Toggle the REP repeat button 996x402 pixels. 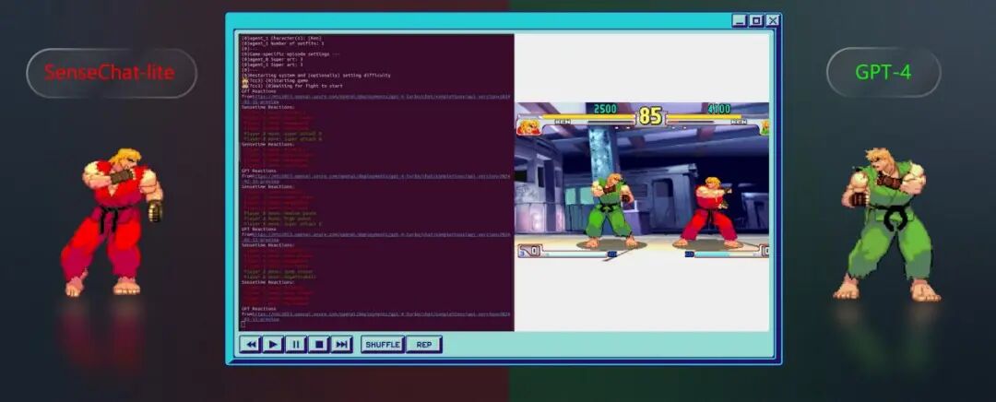tap(423, 344)
